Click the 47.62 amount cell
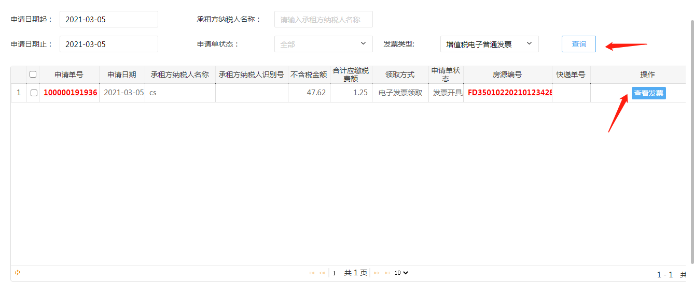This screenshot has height=296, width=694. 309,93
